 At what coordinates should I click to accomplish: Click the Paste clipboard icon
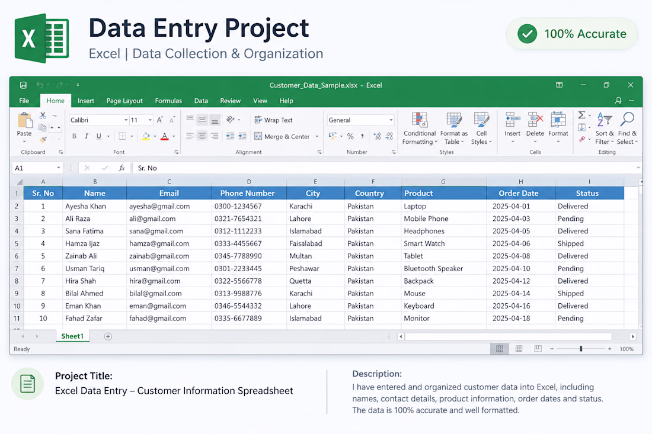coord(24,120)
